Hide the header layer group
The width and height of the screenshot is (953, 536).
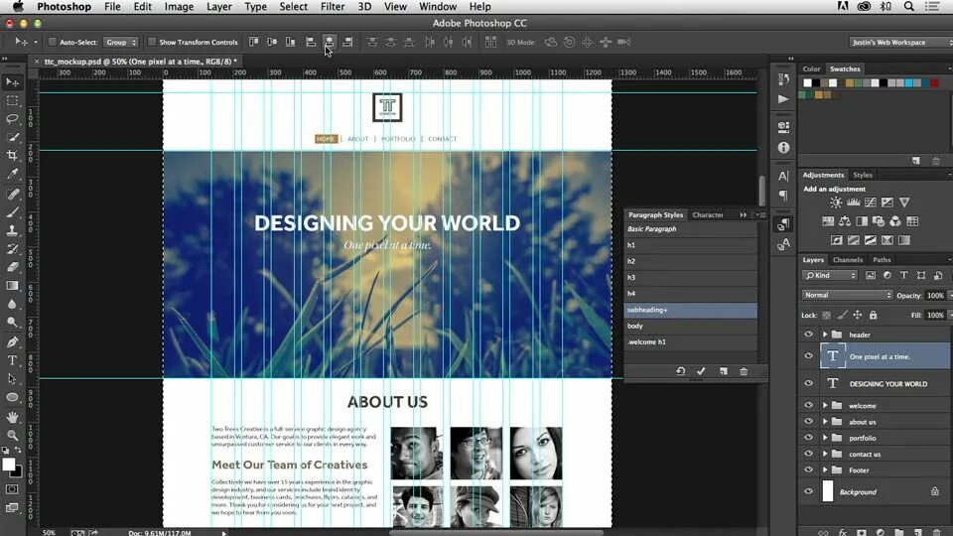pyautogui.click(x=808, y=335)
